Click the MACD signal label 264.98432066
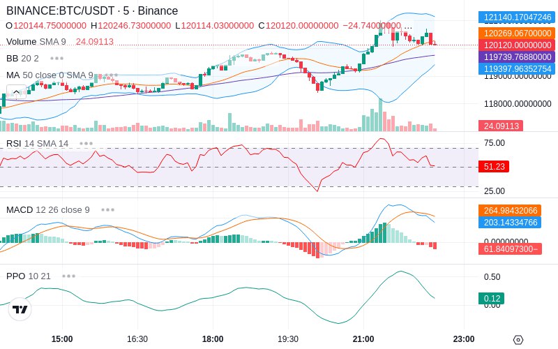 click(x=510, y=211)
